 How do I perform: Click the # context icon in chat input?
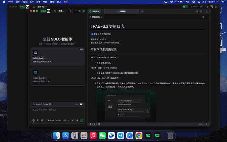coord(38,120)
